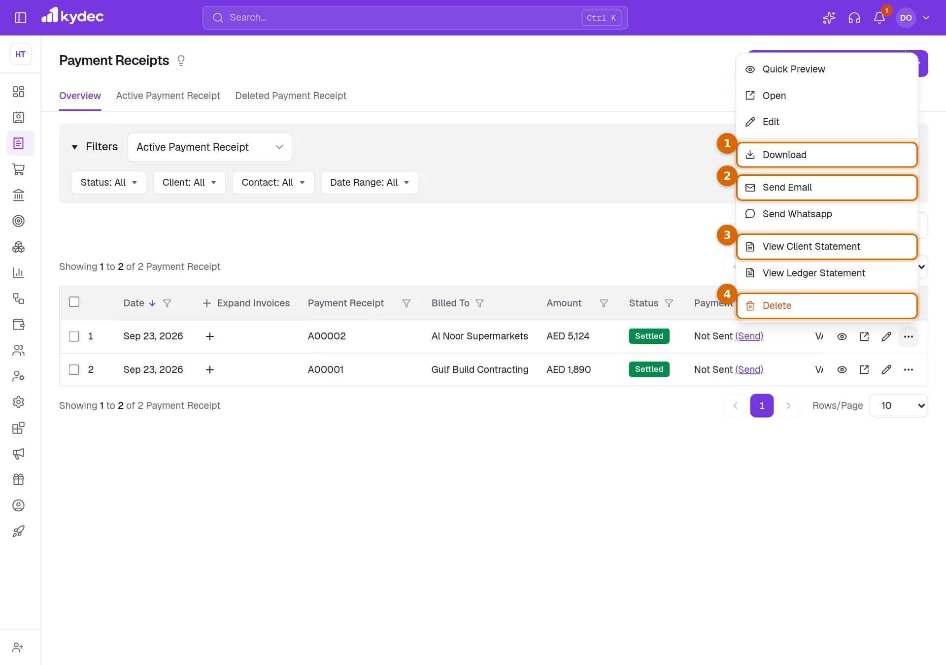Choose Download from the context menu
This screenshot has height=665, width=946.
point(827,155)
